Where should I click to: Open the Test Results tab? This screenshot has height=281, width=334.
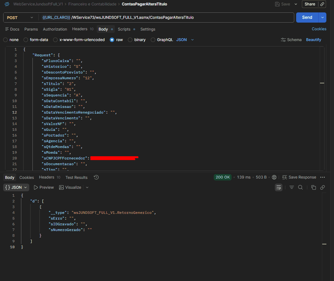tap(76, 178)
